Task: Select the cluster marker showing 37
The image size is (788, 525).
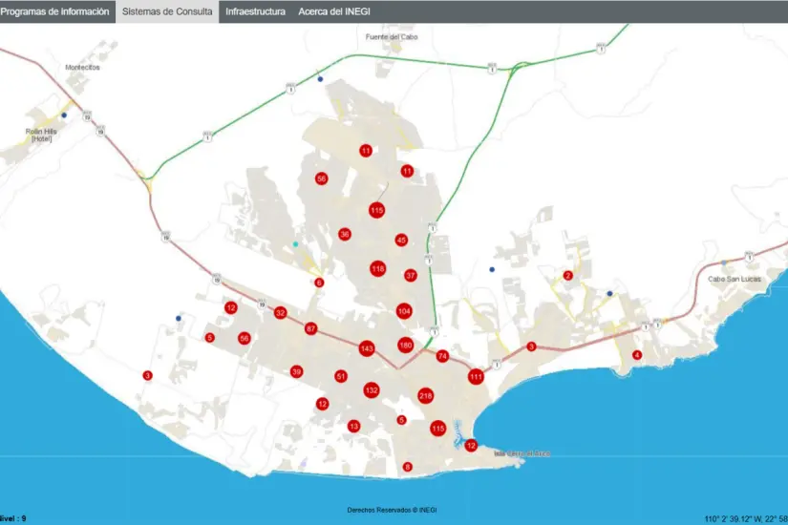Action: pos(411,275)
